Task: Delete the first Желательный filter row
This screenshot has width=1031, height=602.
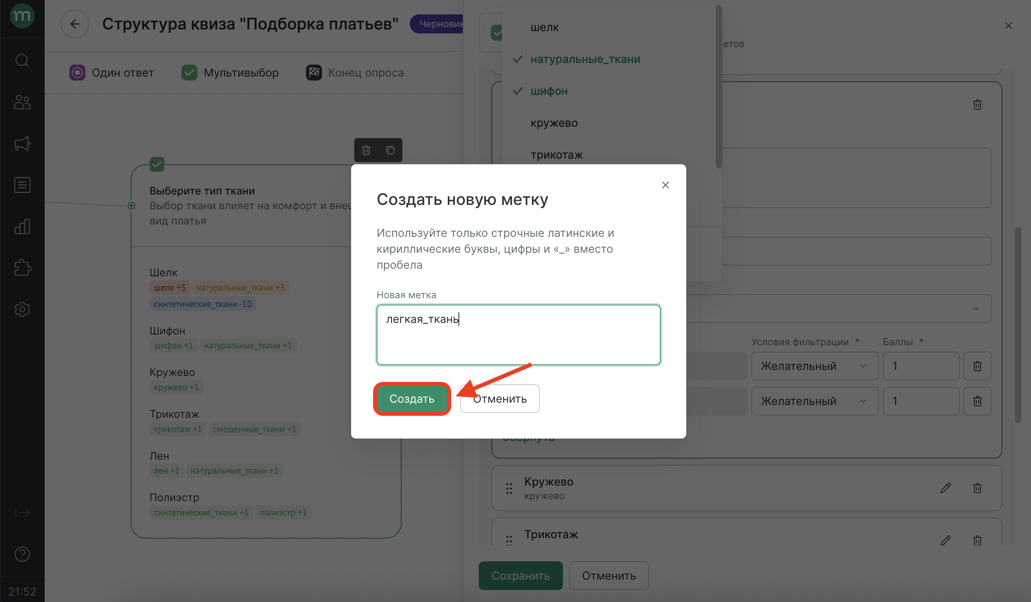Action: pos(977,366)
